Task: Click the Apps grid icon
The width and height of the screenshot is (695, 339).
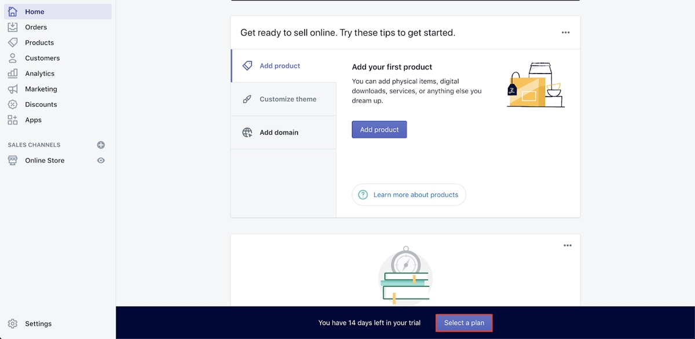Action: 13,120
